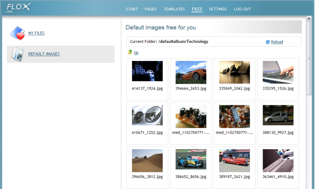This screenshot has width=315, height=189.
Task: Select the 363461_4910.jpg laptop keyboard thumbnail
Action: pyautogui.click(x=278, y=161)
